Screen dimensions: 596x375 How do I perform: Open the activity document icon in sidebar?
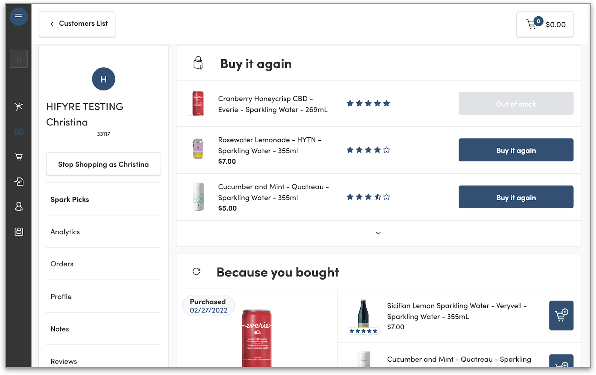coord(19,182)
